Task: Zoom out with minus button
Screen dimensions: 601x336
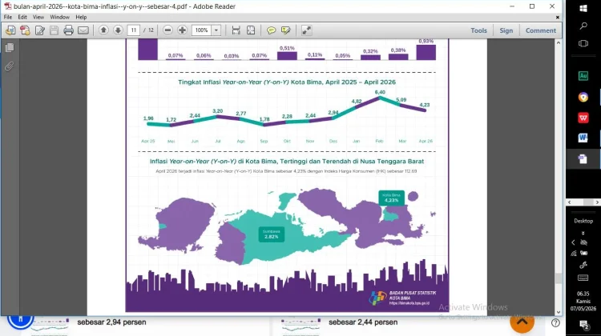Action: pyautogui.click(x=167, y=30)
